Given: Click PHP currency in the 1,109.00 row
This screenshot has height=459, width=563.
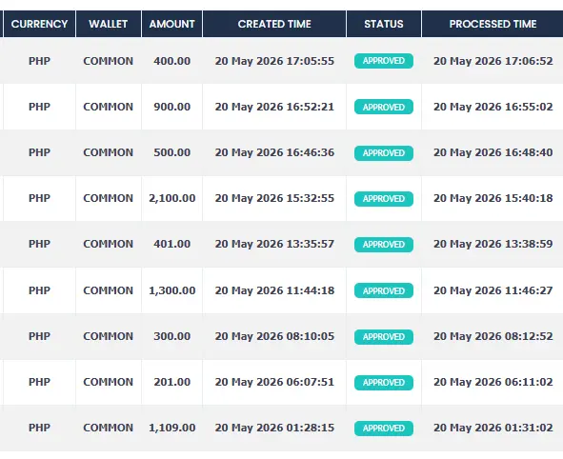Looking at the screenshot, I should [39, 428].
